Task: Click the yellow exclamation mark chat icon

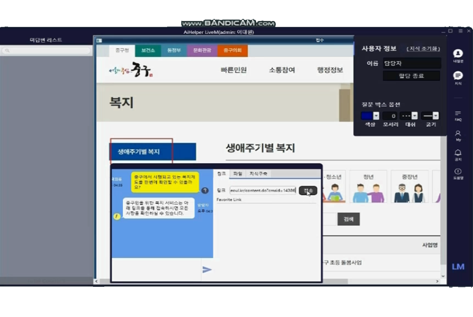Action: coord(117,216)
